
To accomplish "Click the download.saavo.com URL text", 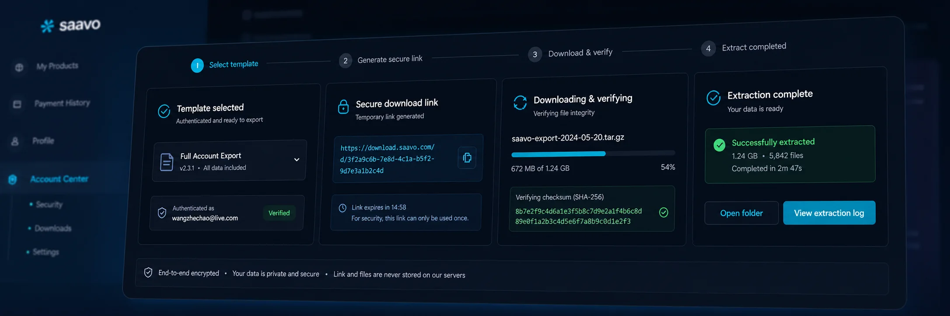I will pyautogui.click(x=388, y=159).
